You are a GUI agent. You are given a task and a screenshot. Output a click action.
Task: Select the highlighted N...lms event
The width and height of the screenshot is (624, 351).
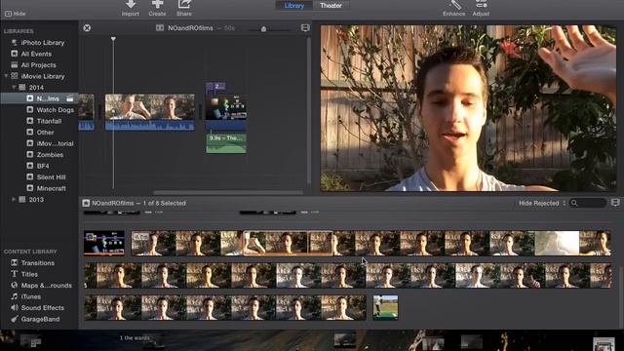pos(39,98)
